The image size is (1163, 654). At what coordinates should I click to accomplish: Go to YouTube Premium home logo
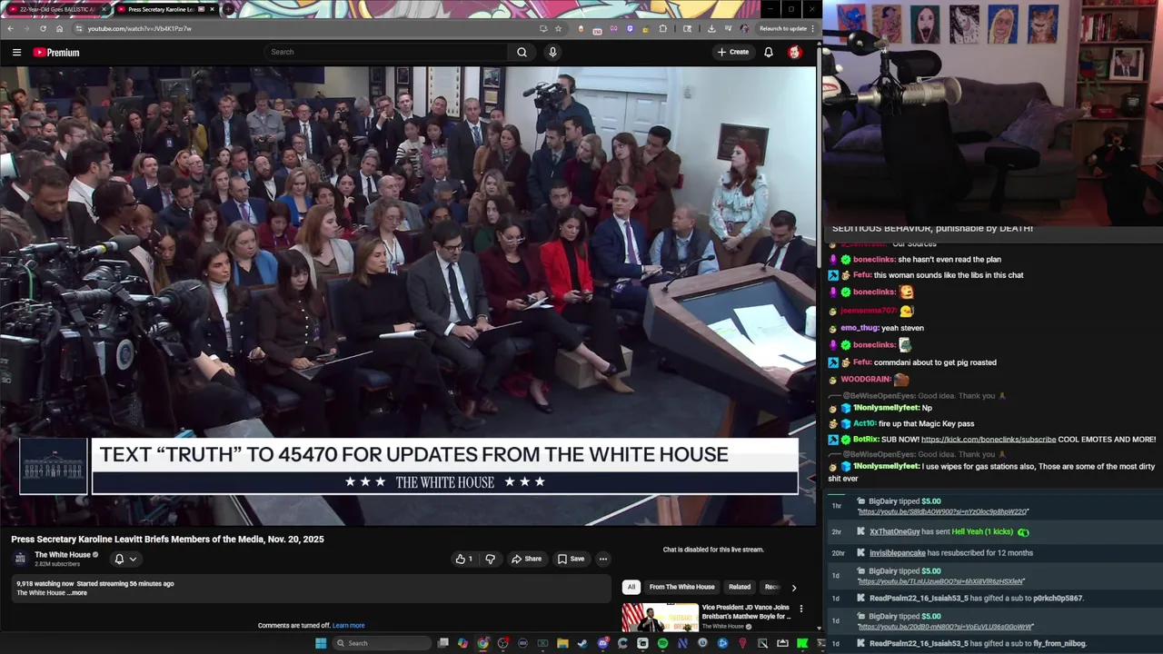point(56,53)
